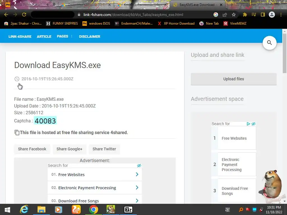Open Chrome's three-dot menu

pyautogui.click(x=281, y=15)
